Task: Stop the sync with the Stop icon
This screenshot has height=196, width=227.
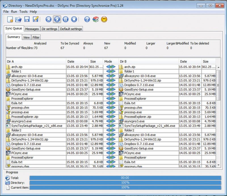Action: click(74, 19)
